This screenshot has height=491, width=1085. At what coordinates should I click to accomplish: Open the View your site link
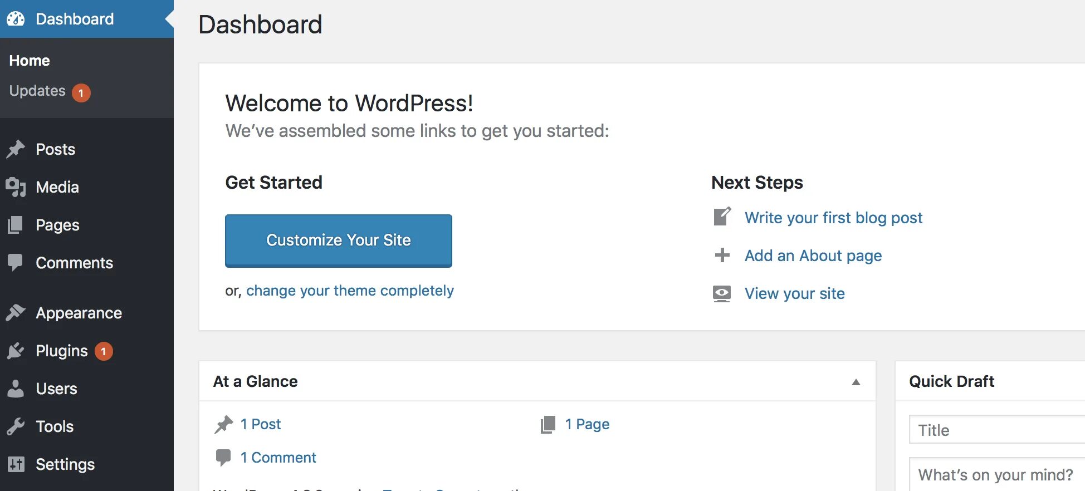[x=794, y=293]
